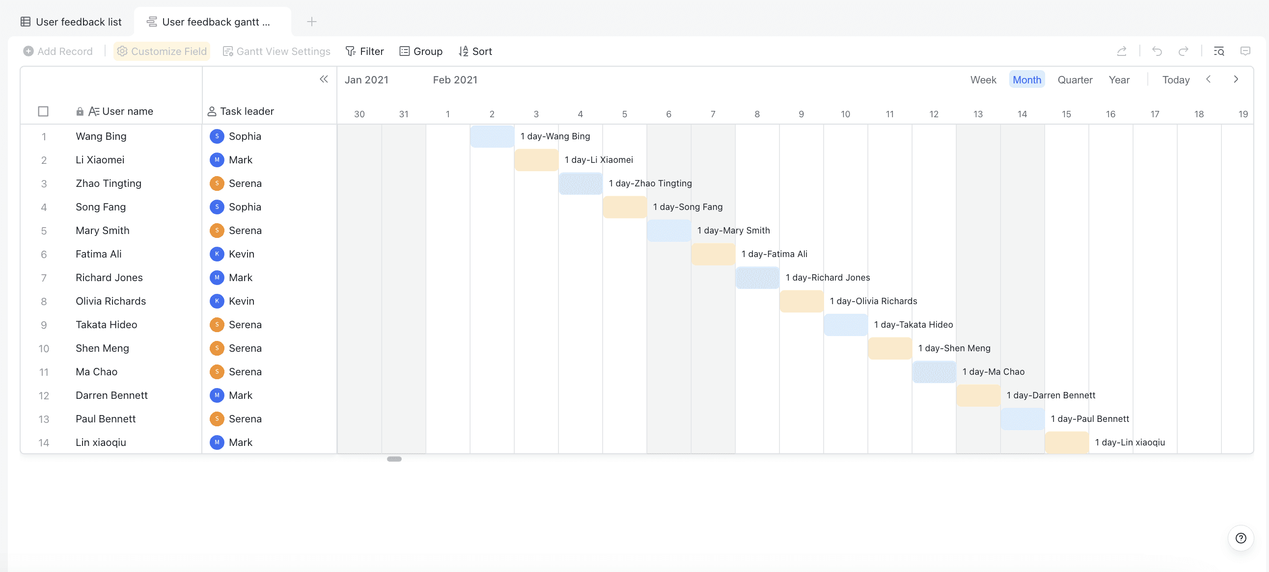Switch to User feedback list tab

[71, 22]
